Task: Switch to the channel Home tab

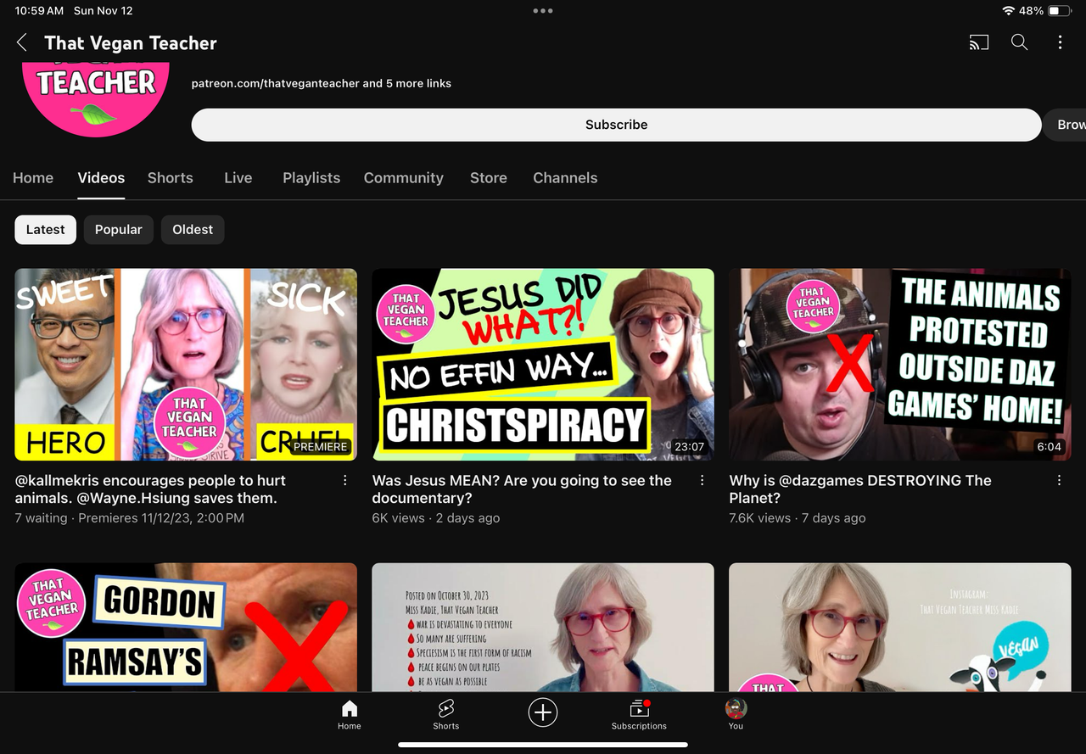Action: (33, 178)
